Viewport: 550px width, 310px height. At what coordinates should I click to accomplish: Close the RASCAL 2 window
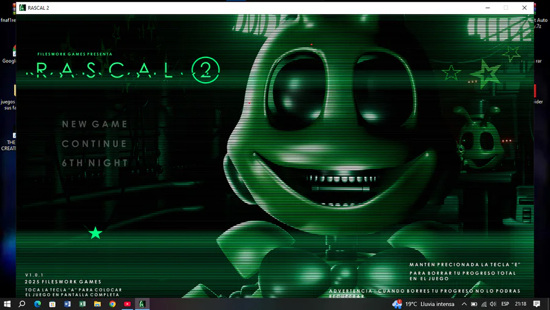[524, 8]
